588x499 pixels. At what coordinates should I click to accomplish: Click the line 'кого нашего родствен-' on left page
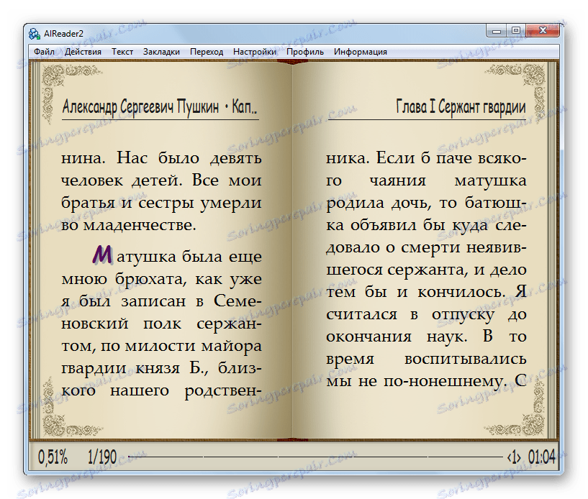tap(161, 390)
